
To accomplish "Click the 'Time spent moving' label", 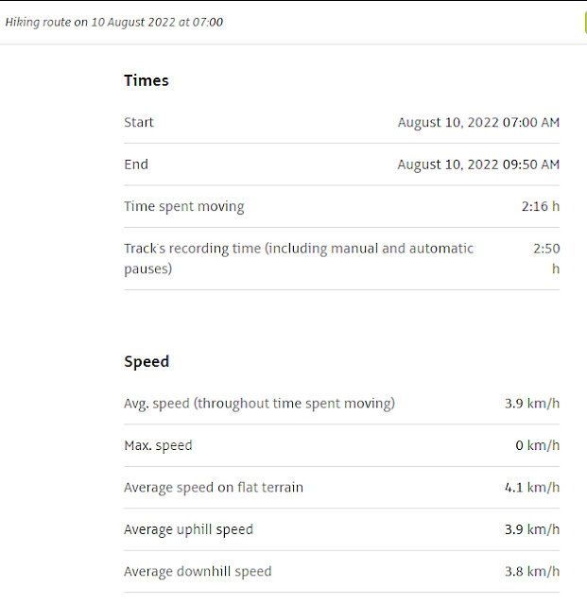I will click(x=184, y=206).
